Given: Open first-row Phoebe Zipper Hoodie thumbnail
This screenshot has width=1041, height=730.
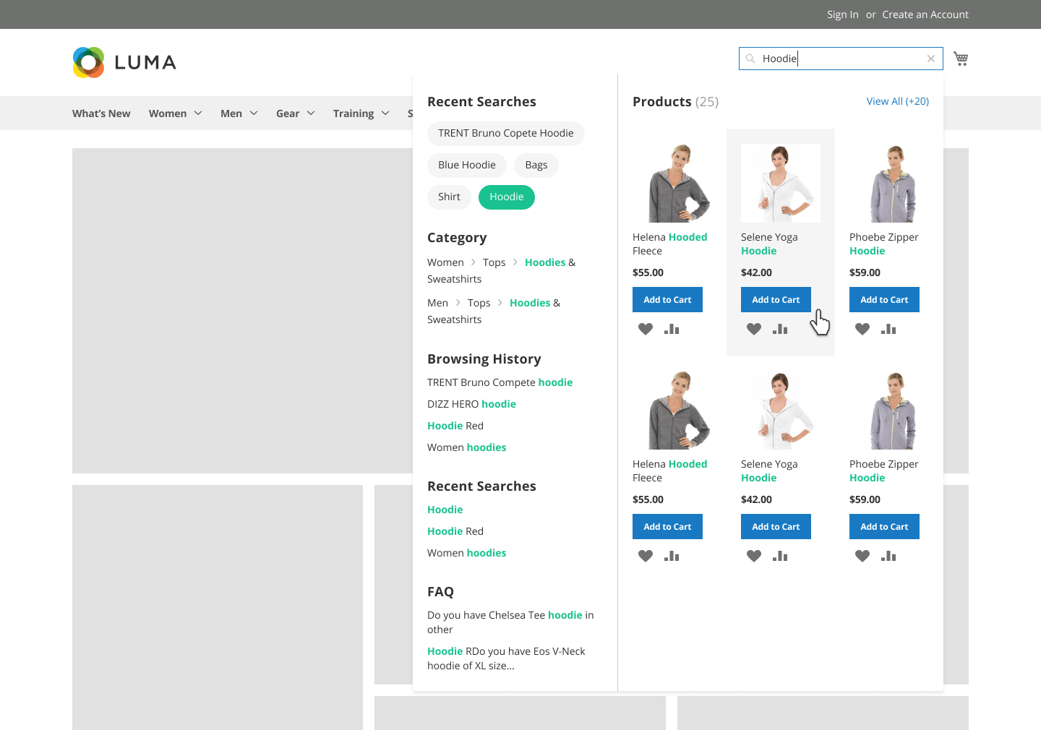Looking at the screenshot, I should pyautogui.click(x=889, y=183).
